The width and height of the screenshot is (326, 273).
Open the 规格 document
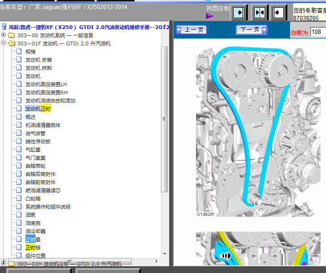coord(30,52)
